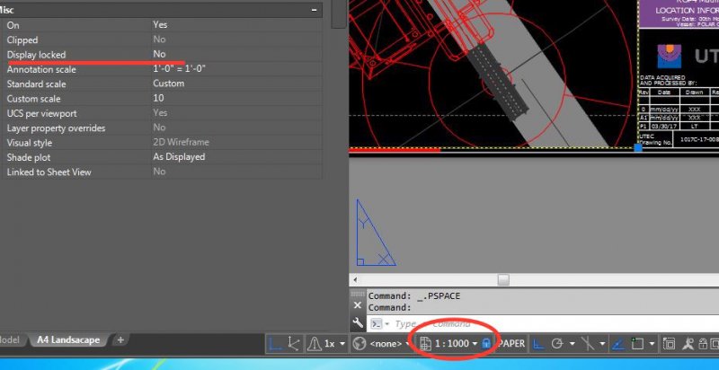The width and height of the screenshot is (719, 370).
Task: Click the viewport scale sheet icon
Action: [x=425, y=343]
